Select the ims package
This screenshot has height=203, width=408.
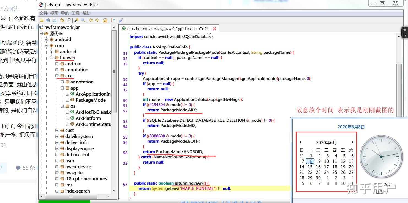69,185
